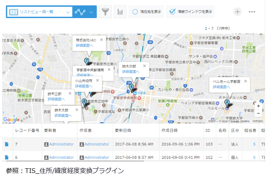Click 1 - 7 (7件中) record count
The width and height of the screenshot is (269, 178).
[x=217, y=28]
